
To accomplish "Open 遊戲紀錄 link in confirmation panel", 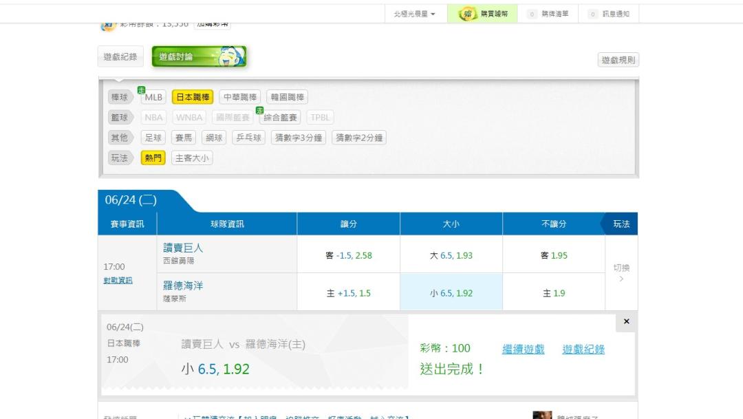I will [583, 350].
